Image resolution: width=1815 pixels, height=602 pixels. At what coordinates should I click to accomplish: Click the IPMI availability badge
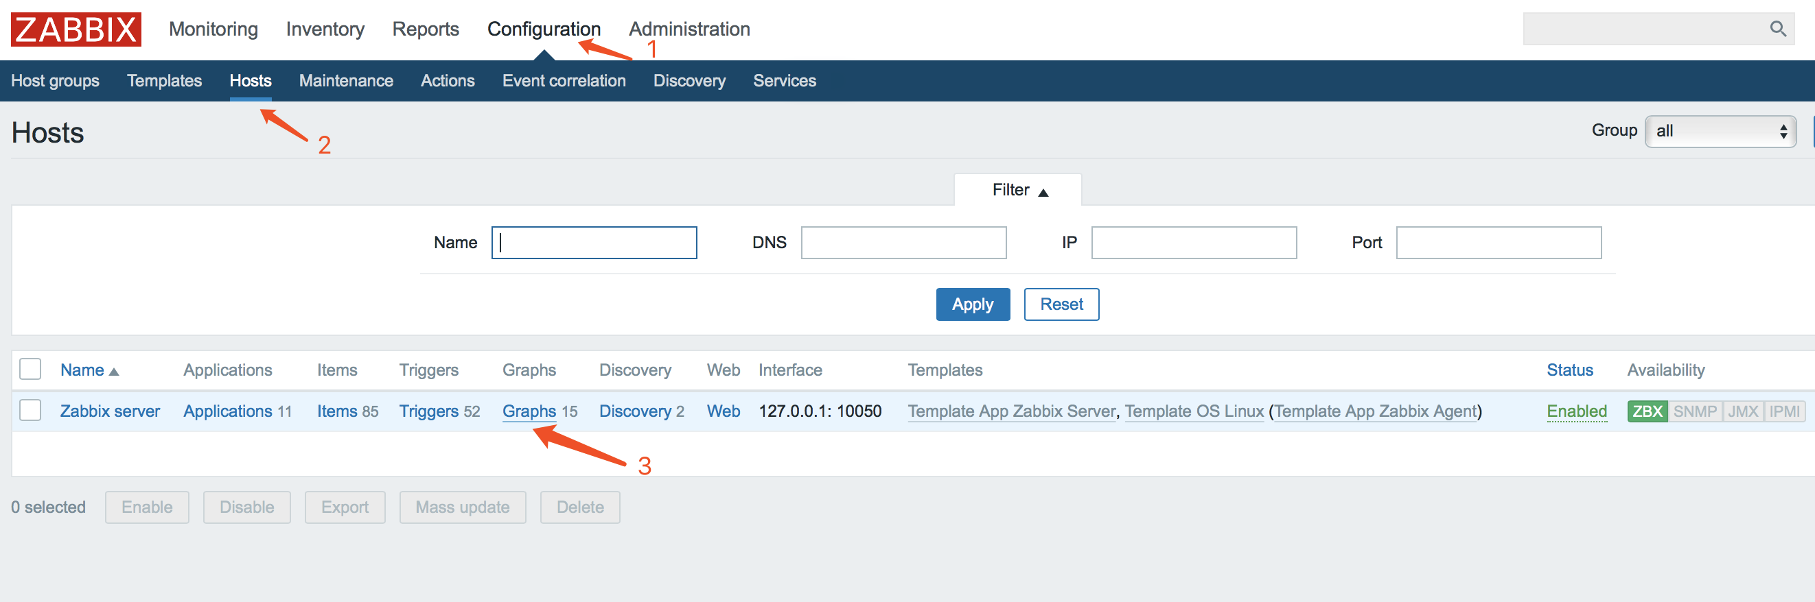pos(1784,411)
